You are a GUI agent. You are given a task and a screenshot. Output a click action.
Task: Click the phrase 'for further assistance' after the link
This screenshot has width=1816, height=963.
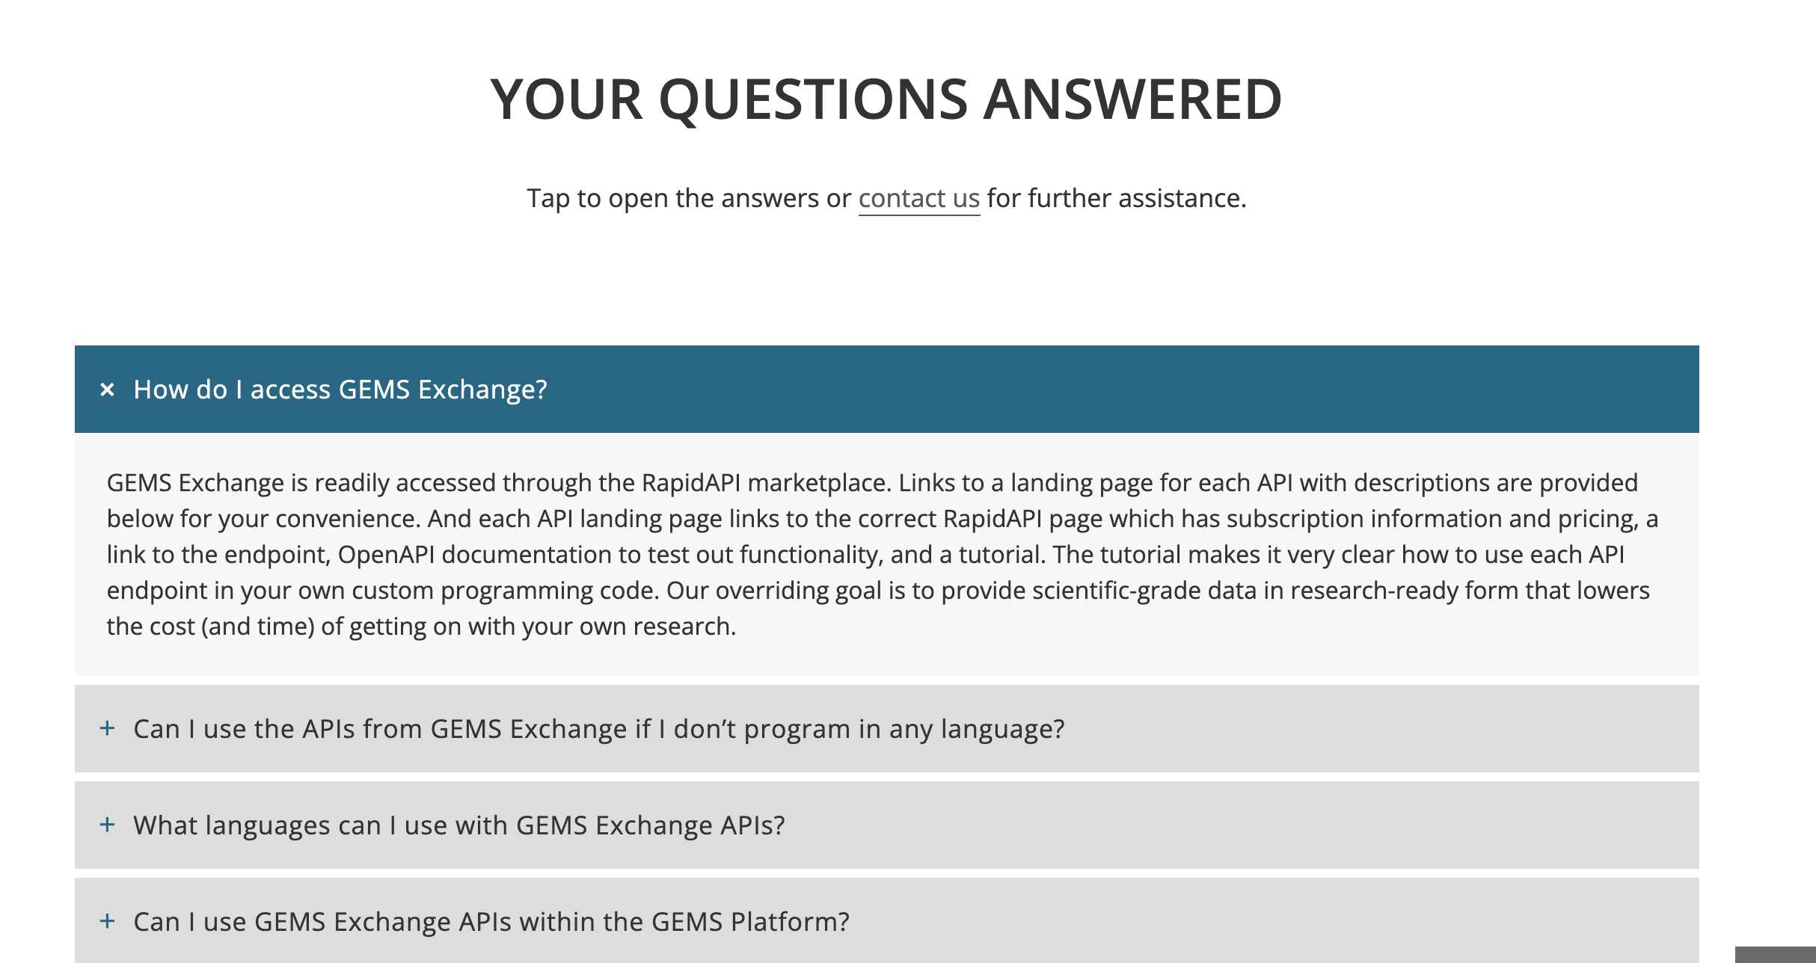(x=1116, y=198)
